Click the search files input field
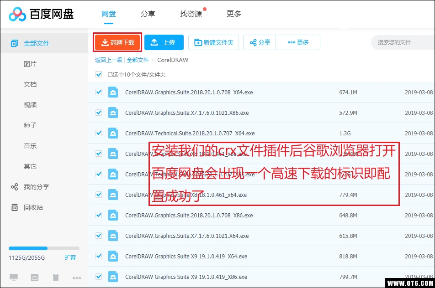This screenshot has height=288, width=435. click(403, 42)
